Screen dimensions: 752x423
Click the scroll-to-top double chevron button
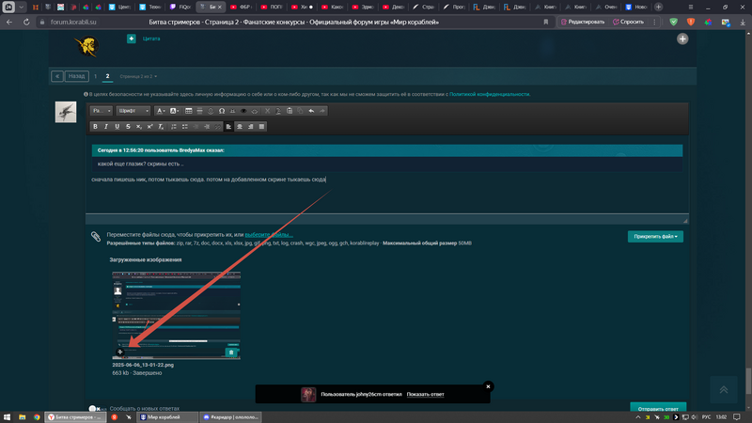tap(723, 388)
